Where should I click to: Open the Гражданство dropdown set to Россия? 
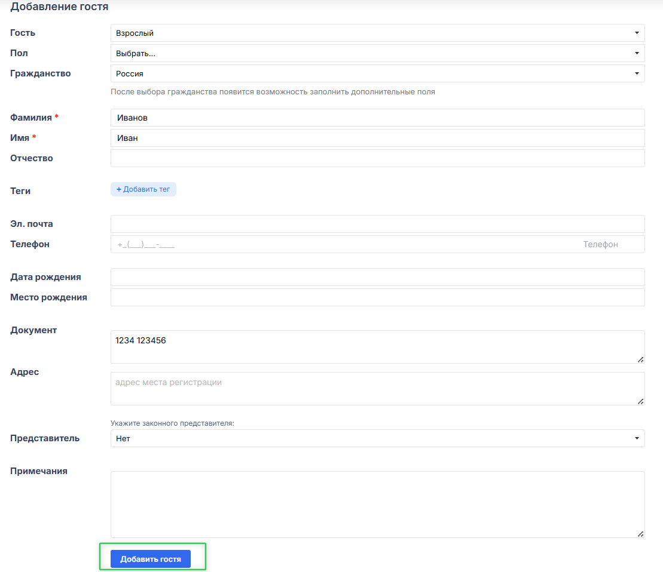pyautogui.click(x=377, y=74)
